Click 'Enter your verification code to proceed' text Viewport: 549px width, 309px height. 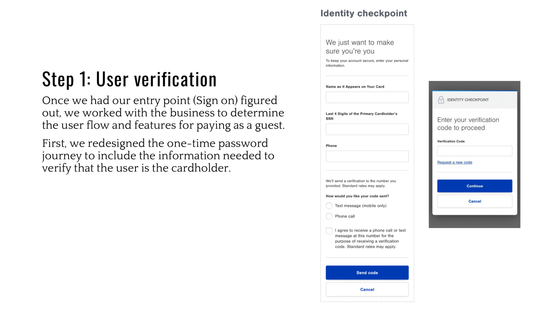coord(468,124)
